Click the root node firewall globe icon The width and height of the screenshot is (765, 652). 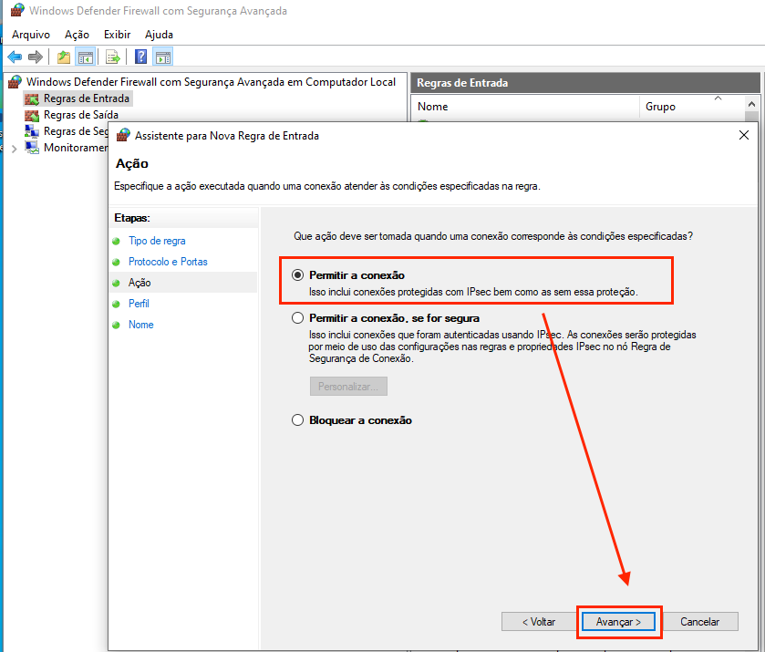point(16,81)
